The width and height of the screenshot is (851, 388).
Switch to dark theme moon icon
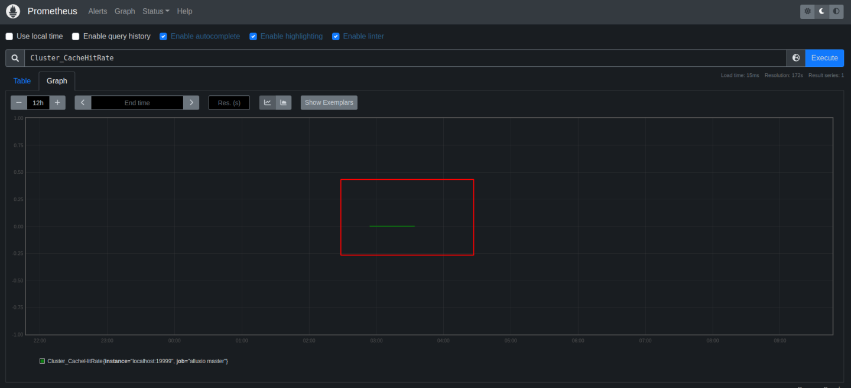[x=821, y=11]
